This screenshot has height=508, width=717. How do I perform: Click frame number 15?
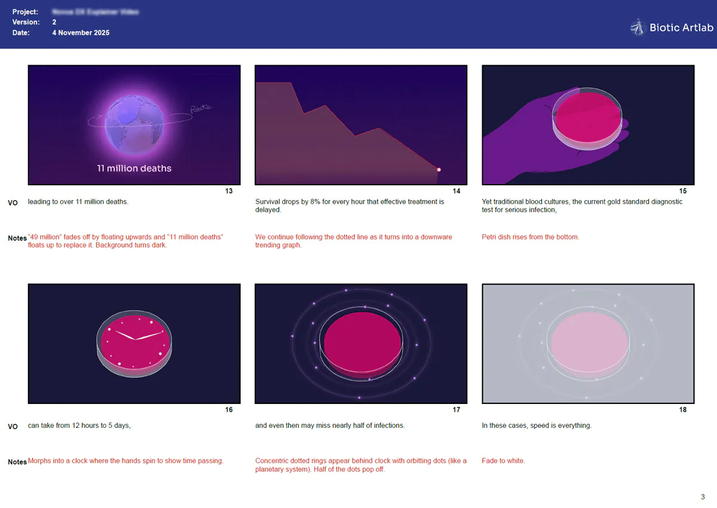tap(683, 191)
